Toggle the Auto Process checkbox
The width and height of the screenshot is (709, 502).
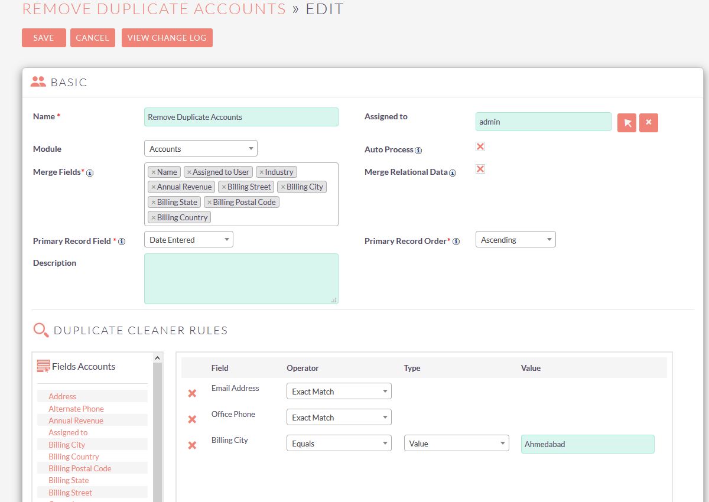pos(480,146)
